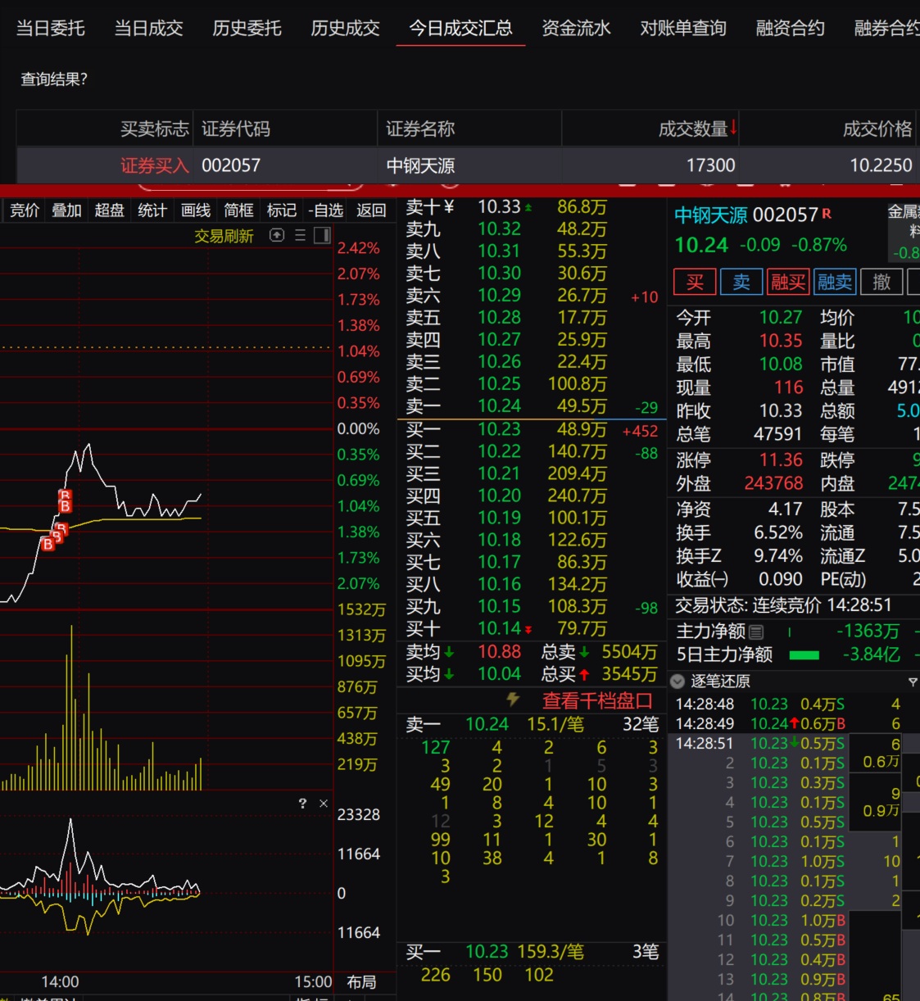Expand the 逐笔还原 dropdown chevron
This screenshot has width=920, height=1001.
pyautogui.click(x=678, y=681)
